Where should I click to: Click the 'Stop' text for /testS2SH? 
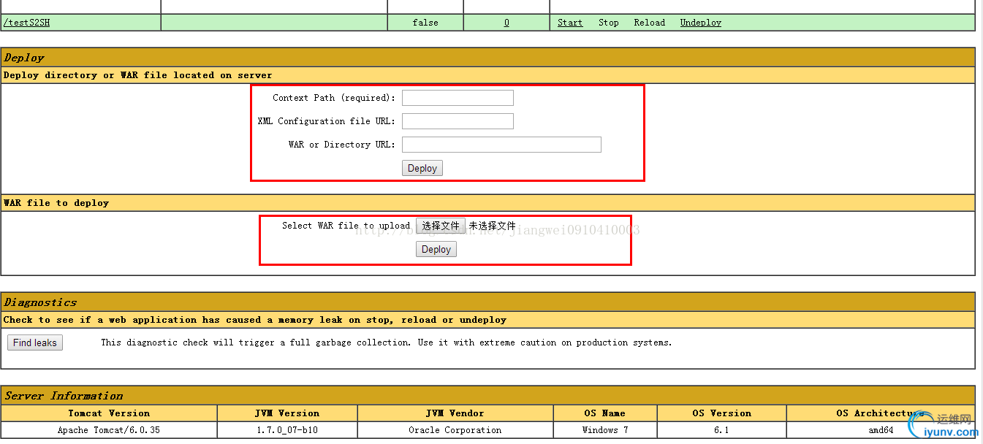pos(609,23)
